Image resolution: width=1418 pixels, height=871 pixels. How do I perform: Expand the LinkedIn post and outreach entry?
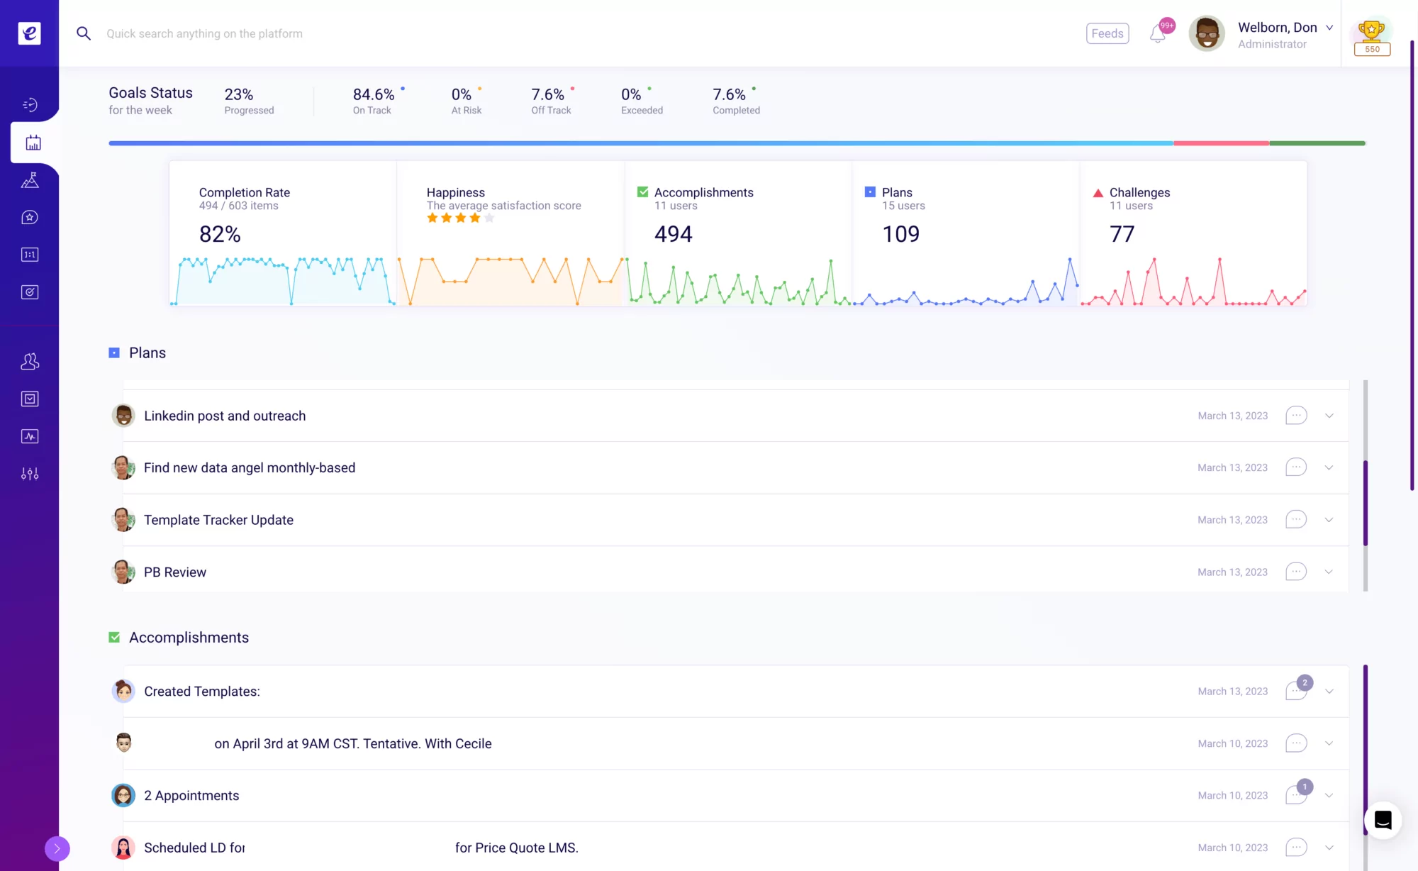pyautogui.click(x=1329, y=415)
